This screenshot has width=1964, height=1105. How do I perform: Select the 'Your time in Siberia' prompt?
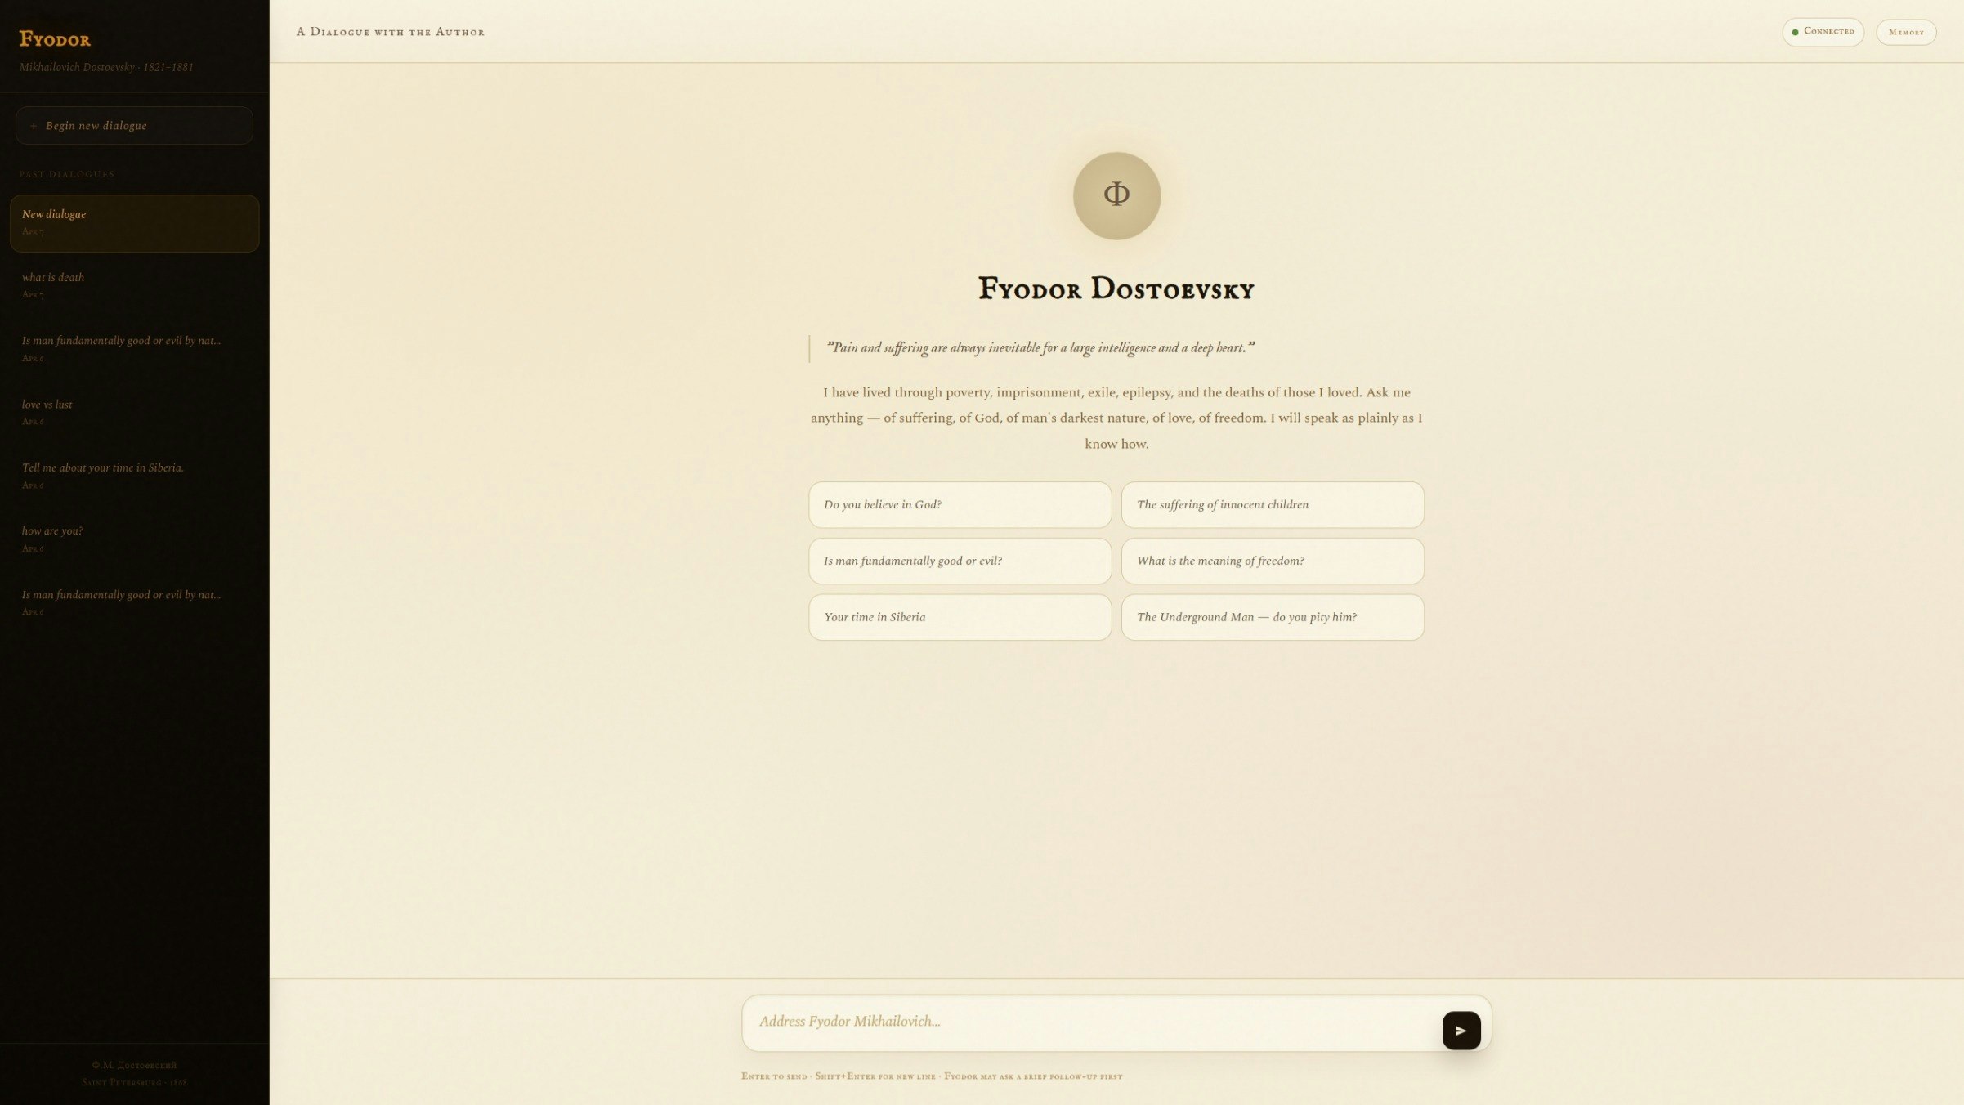click(x=960, y=617)
